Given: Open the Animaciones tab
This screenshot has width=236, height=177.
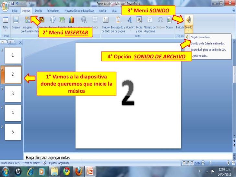Looking at the screenshot, I should [53, 11].
